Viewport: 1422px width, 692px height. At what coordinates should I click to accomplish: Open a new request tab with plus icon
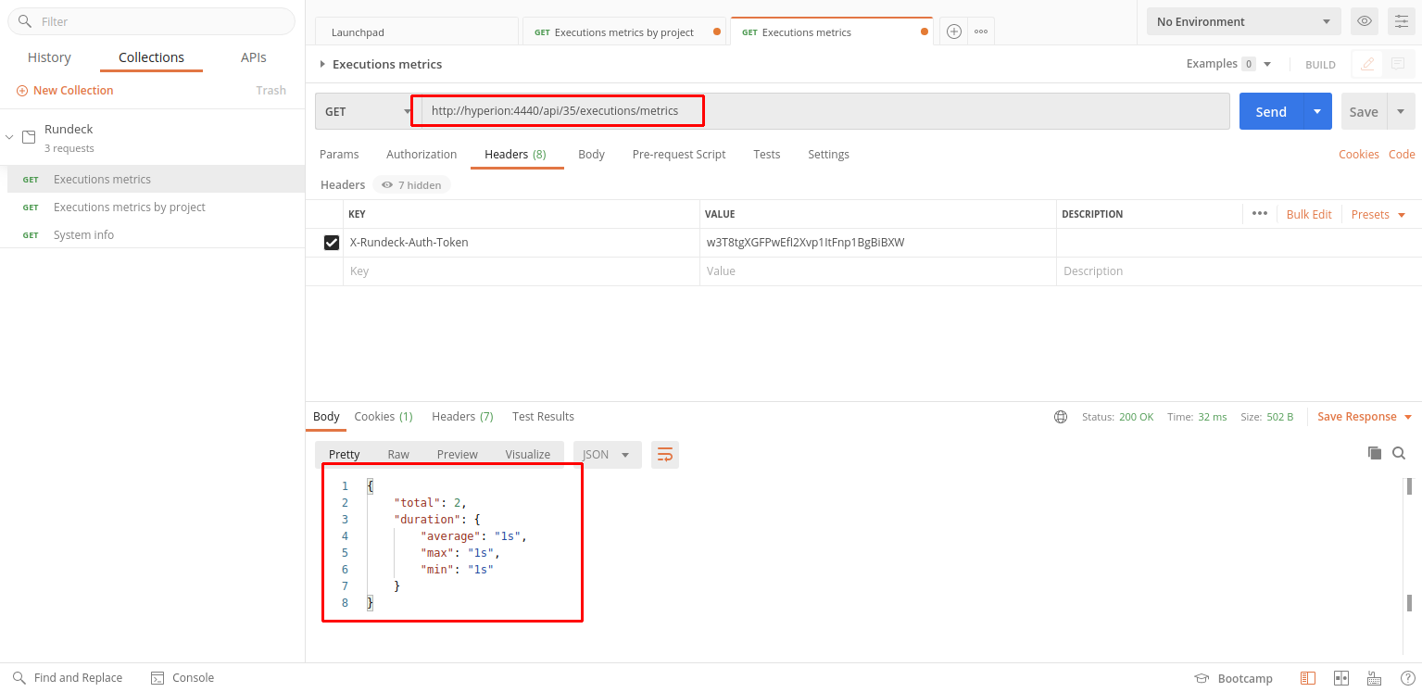click(x=953, y=31)
